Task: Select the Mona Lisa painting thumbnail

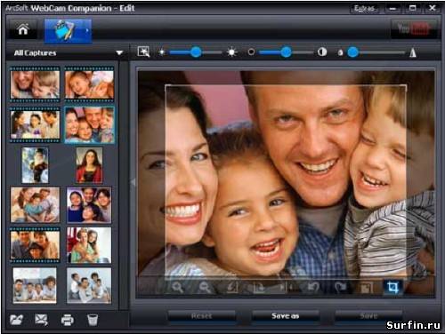Action: click(89, 165)
